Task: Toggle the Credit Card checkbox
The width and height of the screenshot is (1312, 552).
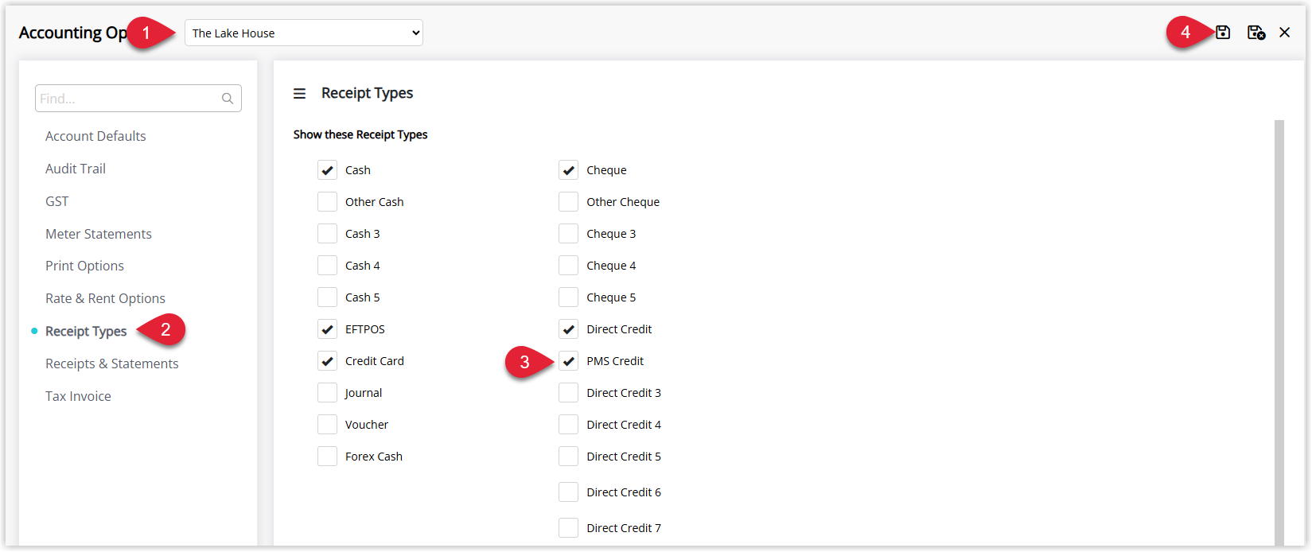Action: 327,361
